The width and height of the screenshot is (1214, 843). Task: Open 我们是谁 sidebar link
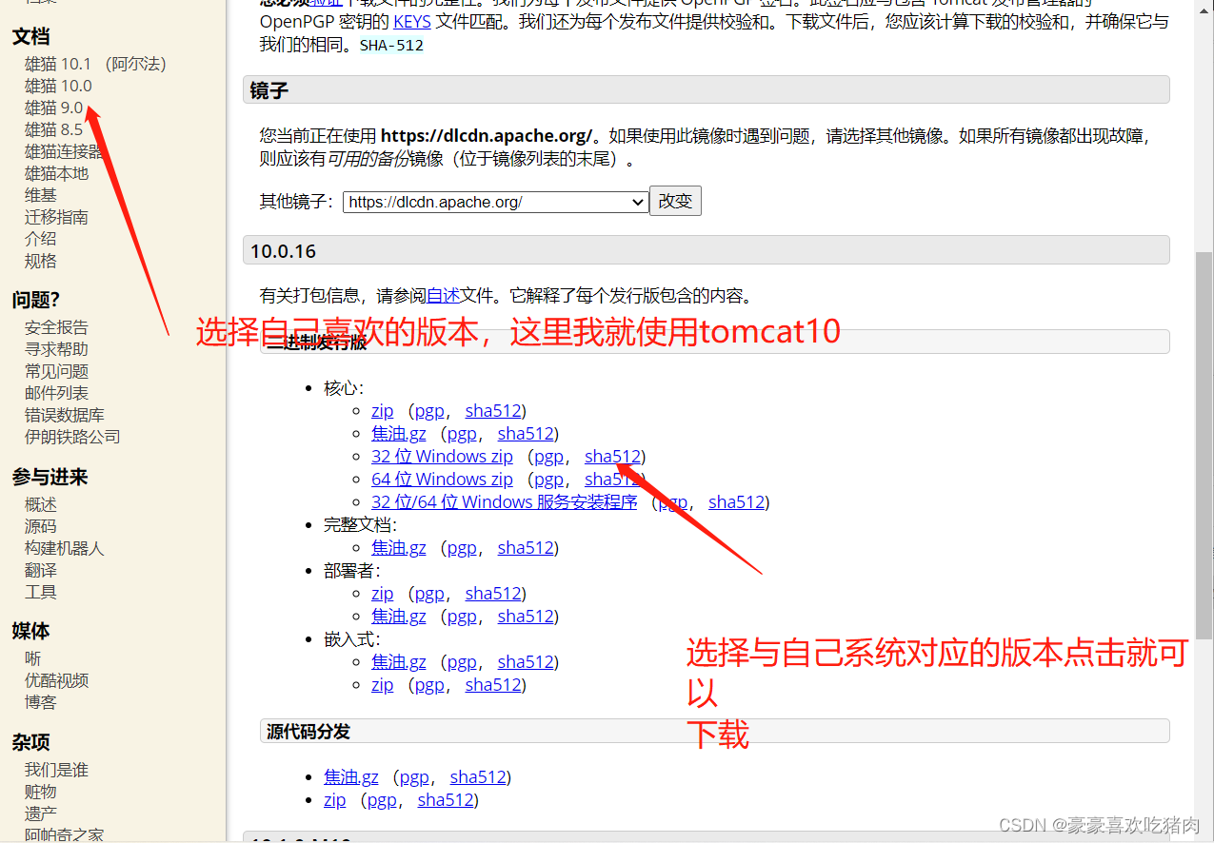click(56, 770)
